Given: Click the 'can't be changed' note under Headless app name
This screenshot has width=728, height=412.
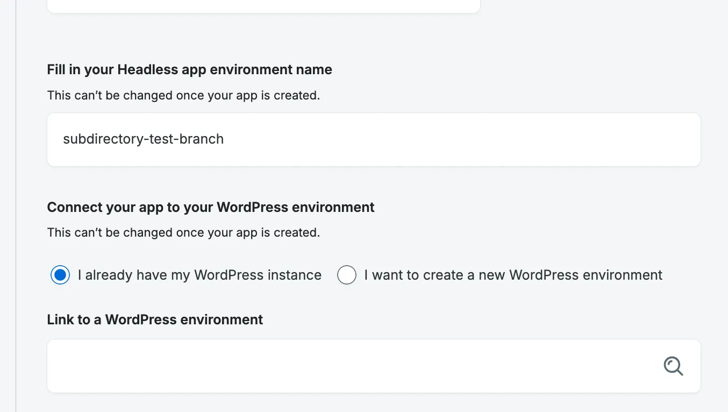Looking at the screenshot, I should click(183, 95).
